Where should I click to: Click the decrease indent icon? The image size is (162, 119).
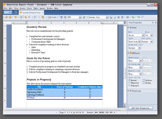tap(139, 17)
